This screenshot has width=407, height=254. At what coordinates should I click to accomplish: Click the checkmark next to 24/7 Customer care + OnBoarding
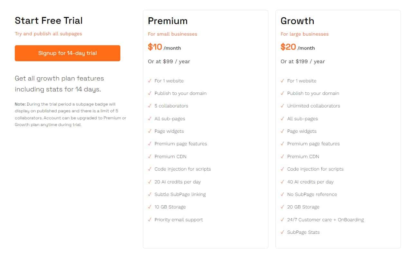click(283, 220)
